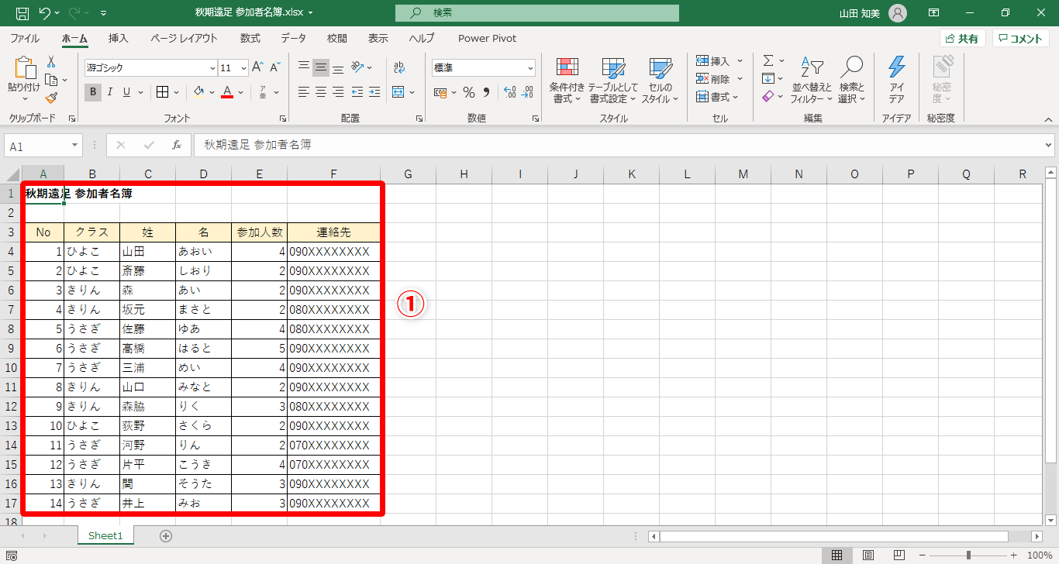The image size is (1059, 564).
Task: Undo the last action
Action: (x=44, y=13)
